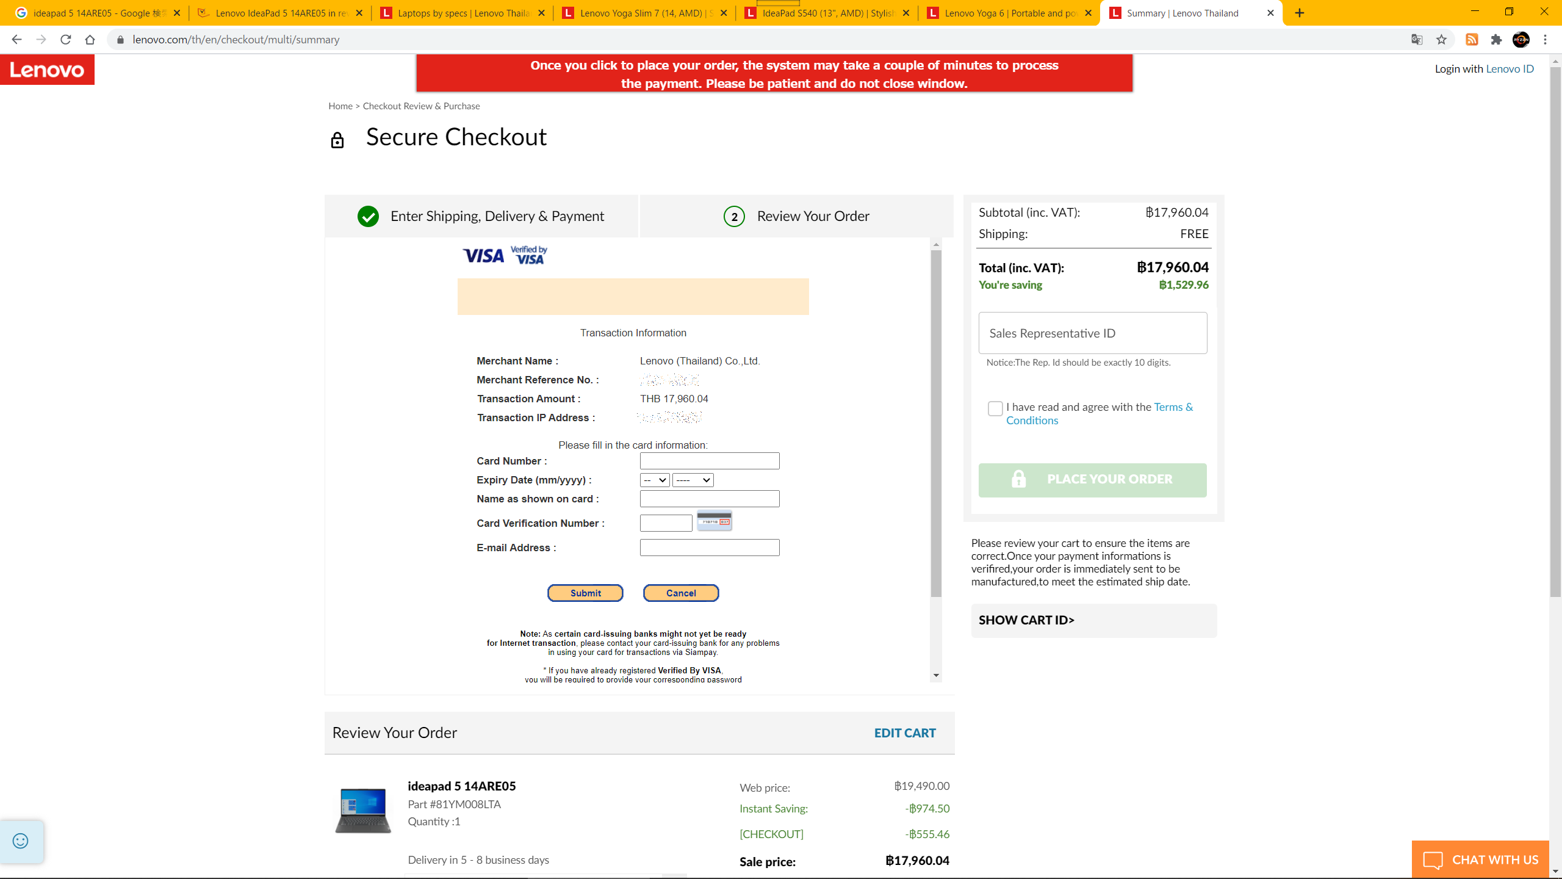
Task: Click the Lenovo logo
Action: click(x=47, y=70)
